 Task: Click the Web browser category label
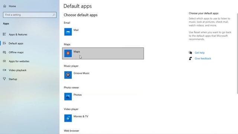(71, 131)
